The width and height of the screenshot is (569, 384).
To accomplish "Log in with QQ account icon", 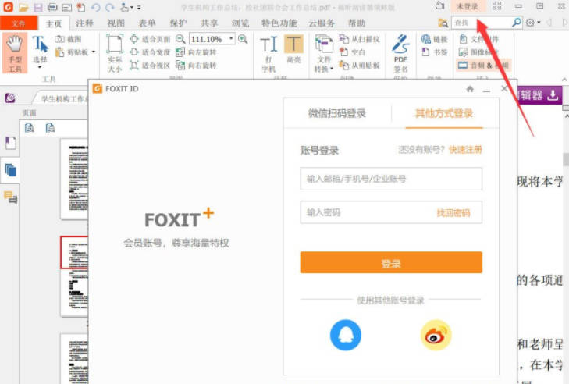I will click(346, 335).
